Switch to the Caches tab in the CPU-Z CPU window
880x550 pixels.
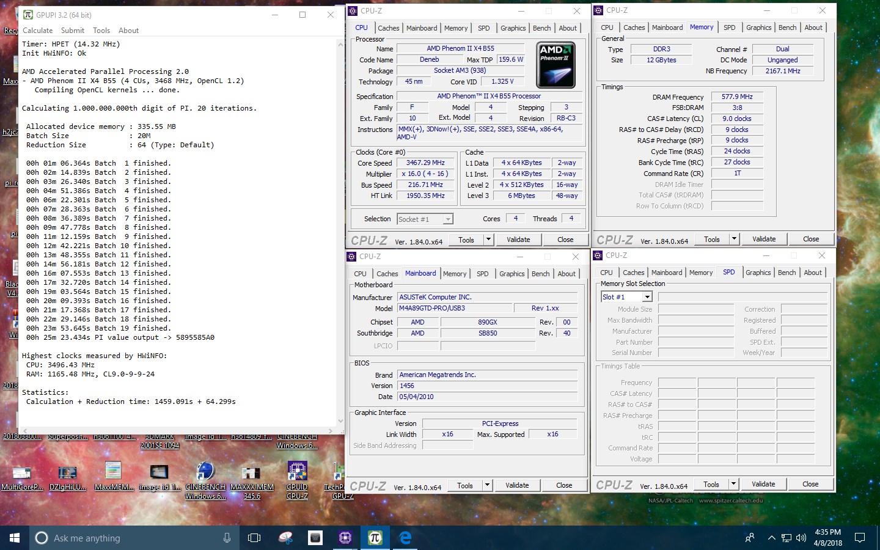point(388,28)
